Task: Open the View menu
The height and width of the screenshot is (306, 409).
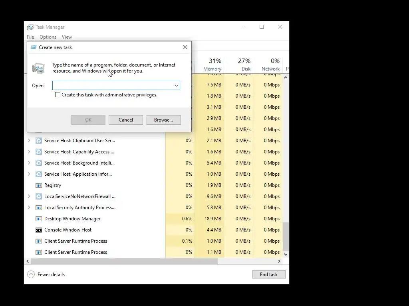Action: (x=67, y=37)
